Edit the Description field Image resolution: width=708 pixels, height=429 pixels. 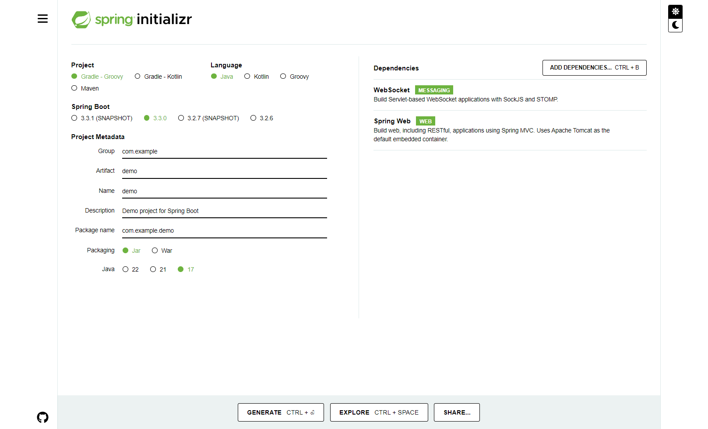pyautogui.click(x=225, y=211)
